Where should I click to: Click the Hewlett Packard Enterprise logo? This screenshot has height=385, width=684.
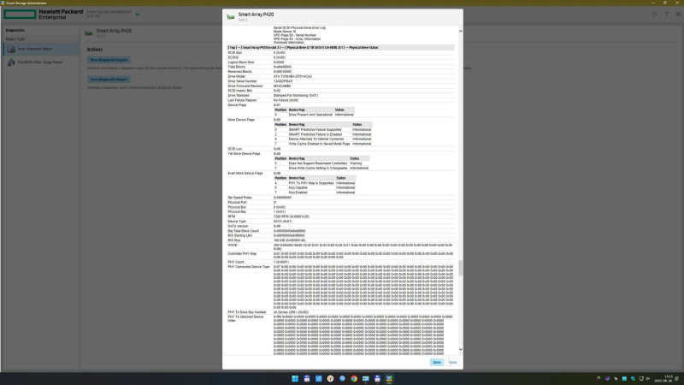[44, 14]
